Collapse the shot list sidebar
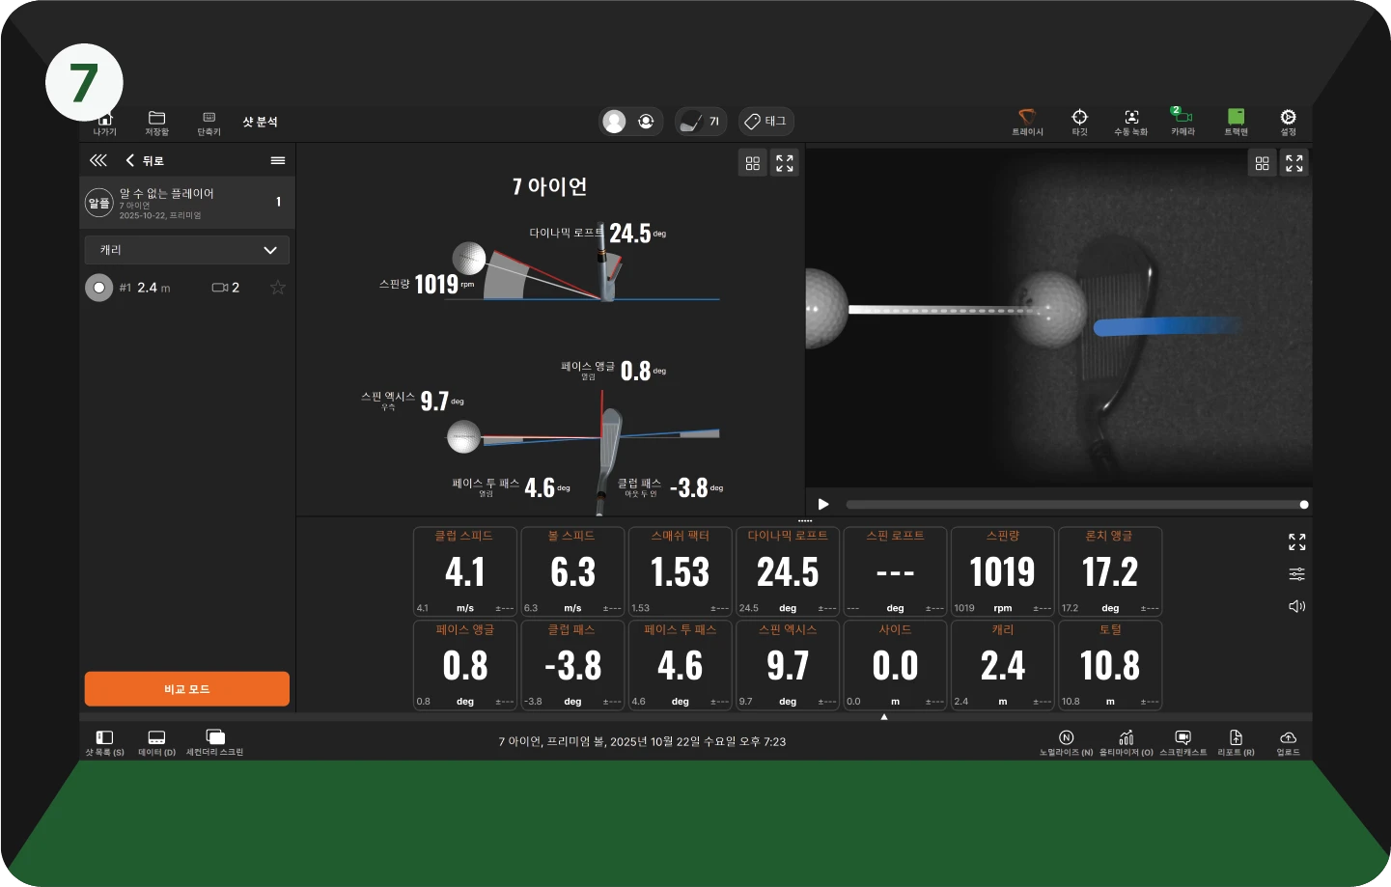The image size is (1391, 887). [98, 160]
